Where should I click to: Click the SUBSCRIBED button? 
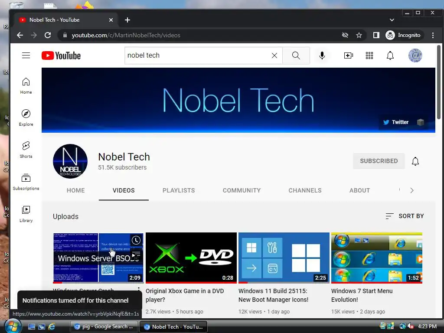tap(379, 161)
